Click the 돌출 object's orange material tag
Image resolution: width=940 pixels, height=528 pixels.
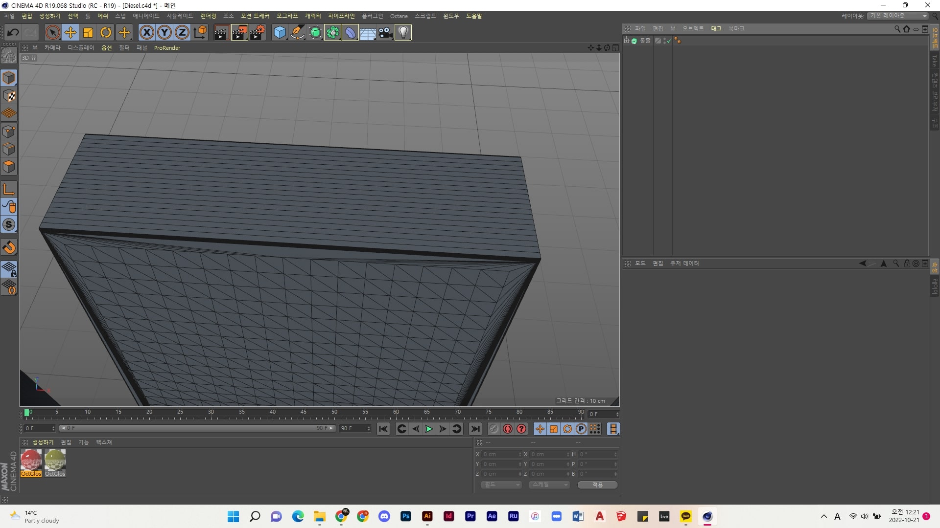tap(678, 41)
